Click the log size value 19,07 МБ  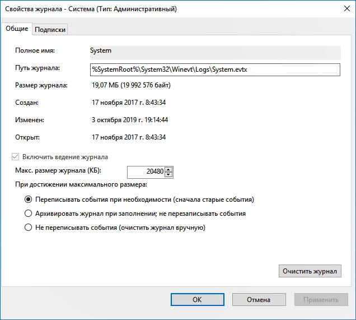(131, 85)
